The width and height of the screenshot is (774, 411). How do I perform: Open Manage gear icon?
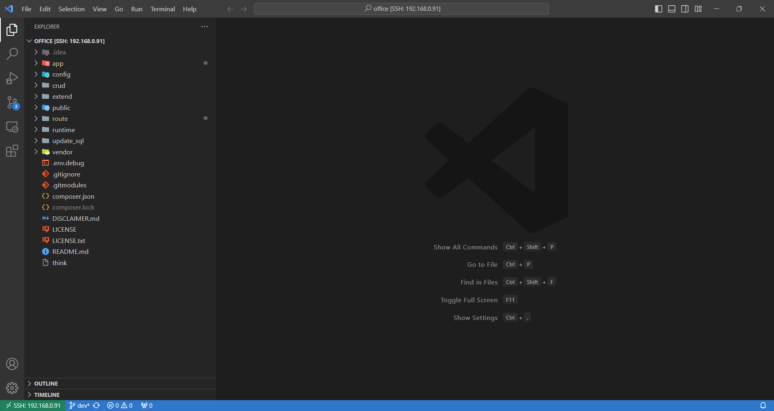coord(12,388)
